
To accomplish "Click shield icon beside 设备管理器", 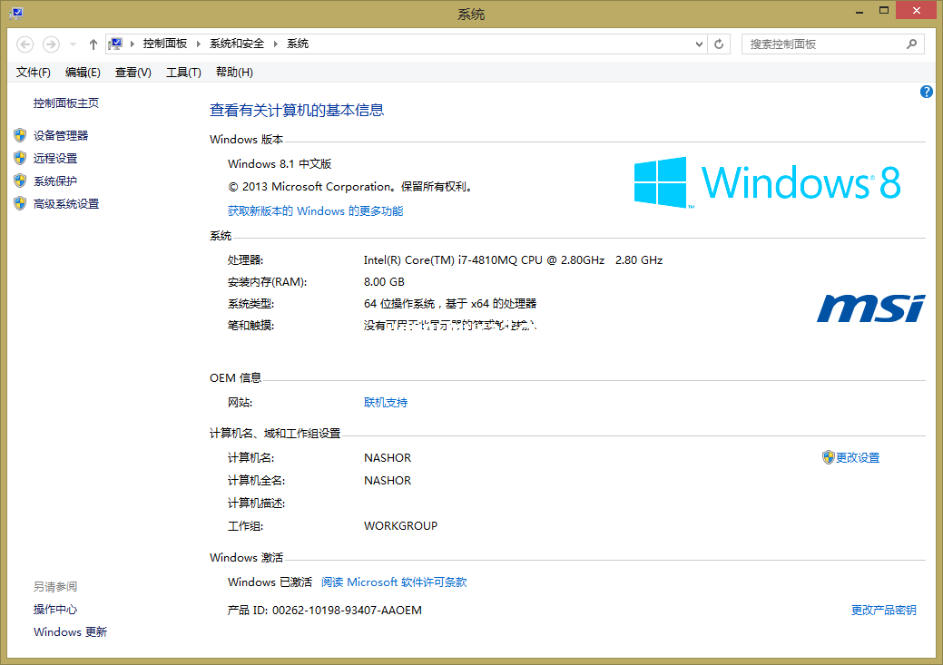I will [x=20, y=135].
